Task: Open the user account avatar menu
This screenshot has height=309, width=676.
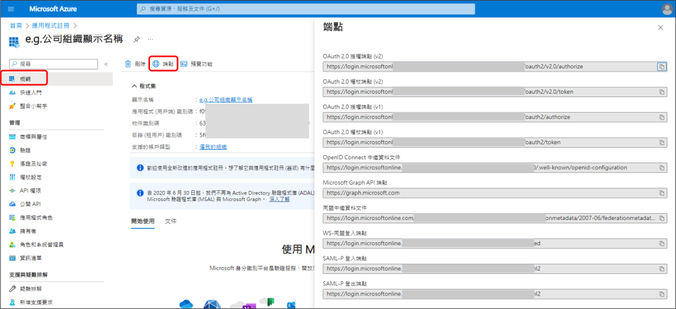Action: tap(667, 9)
